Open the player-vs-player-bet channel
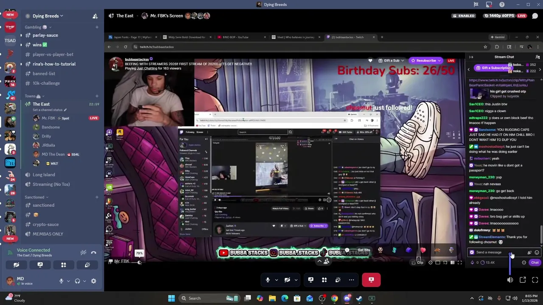This screenshot has height=305, width=543. (53, 54)
